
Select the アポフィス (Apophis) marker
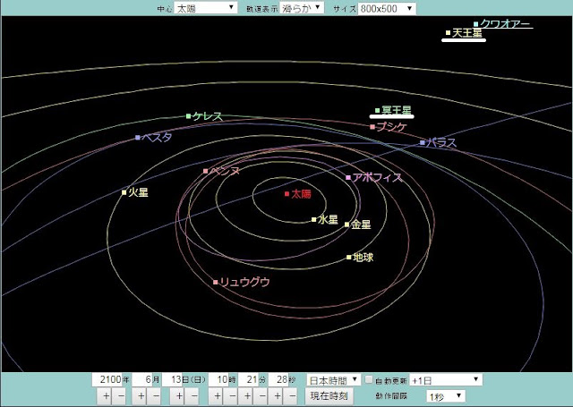point(348,178)
